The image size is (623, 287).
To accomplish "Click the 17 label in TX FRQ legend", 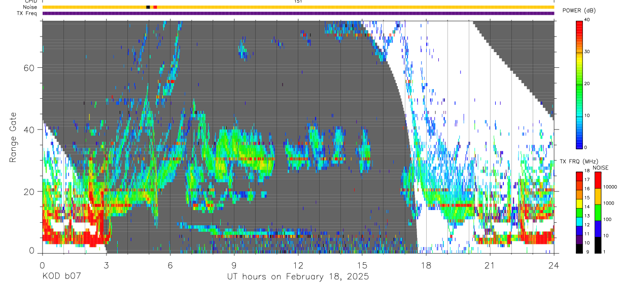I will pos(587,180).
